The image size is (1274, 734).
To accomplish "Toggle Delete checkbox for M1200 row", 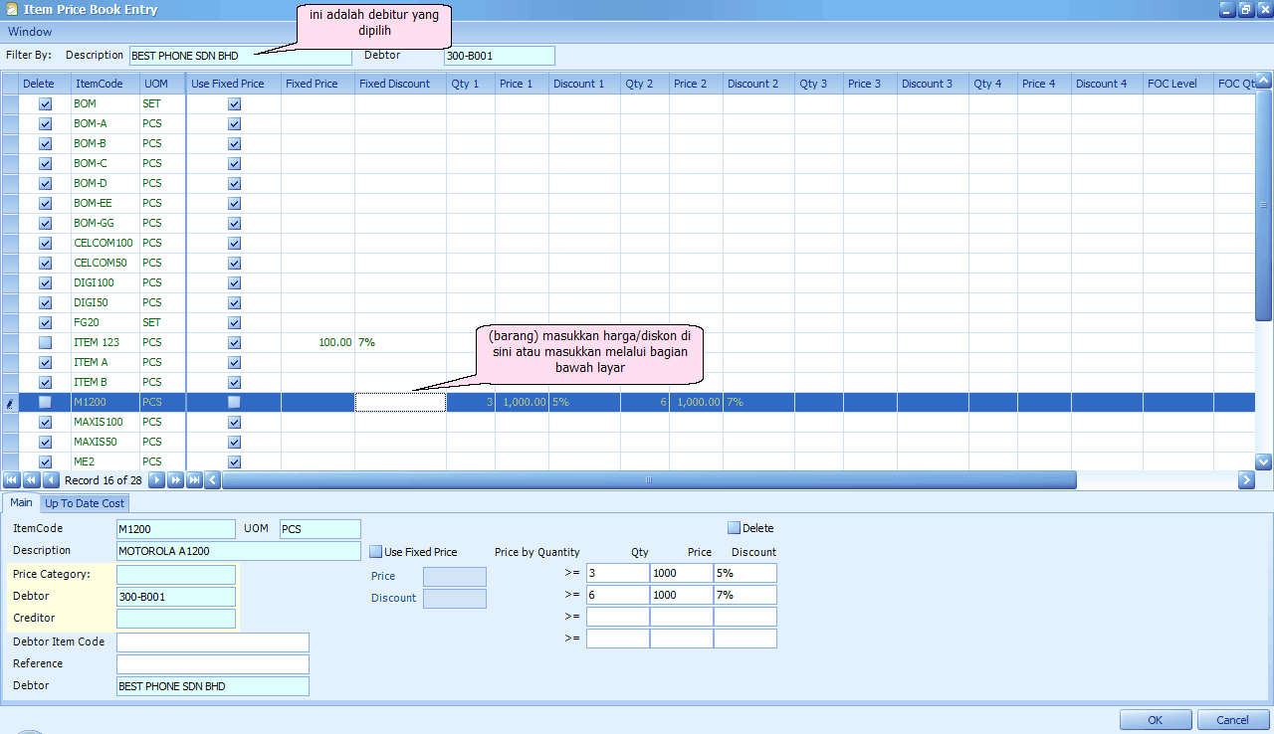I will point(45,402).
